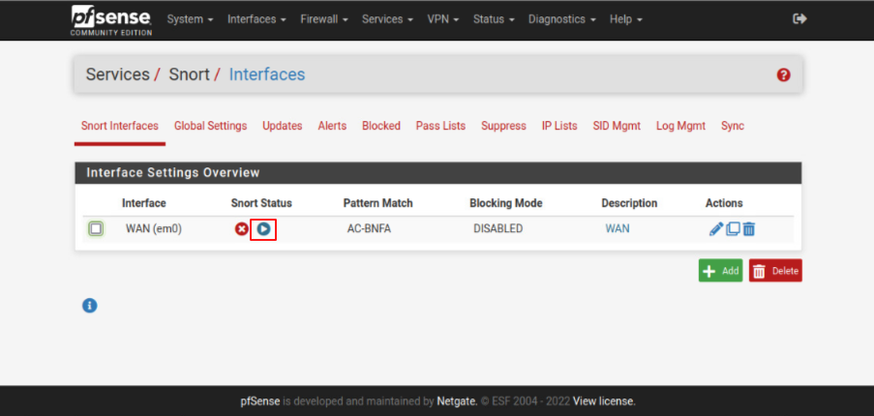
Task: Start Snort on the WAN interface
Action: point(263,229)
